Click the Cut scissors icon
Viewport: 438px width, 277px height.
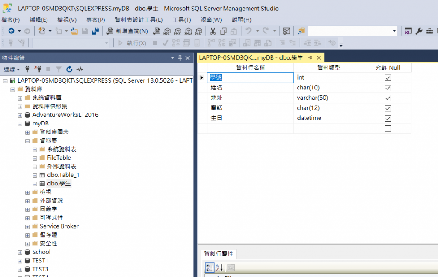click(213, 31)
